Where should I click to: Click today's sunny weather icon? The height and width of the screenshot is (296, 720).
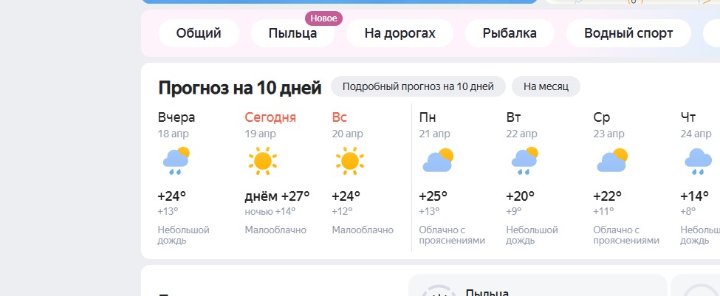(261, 160)
